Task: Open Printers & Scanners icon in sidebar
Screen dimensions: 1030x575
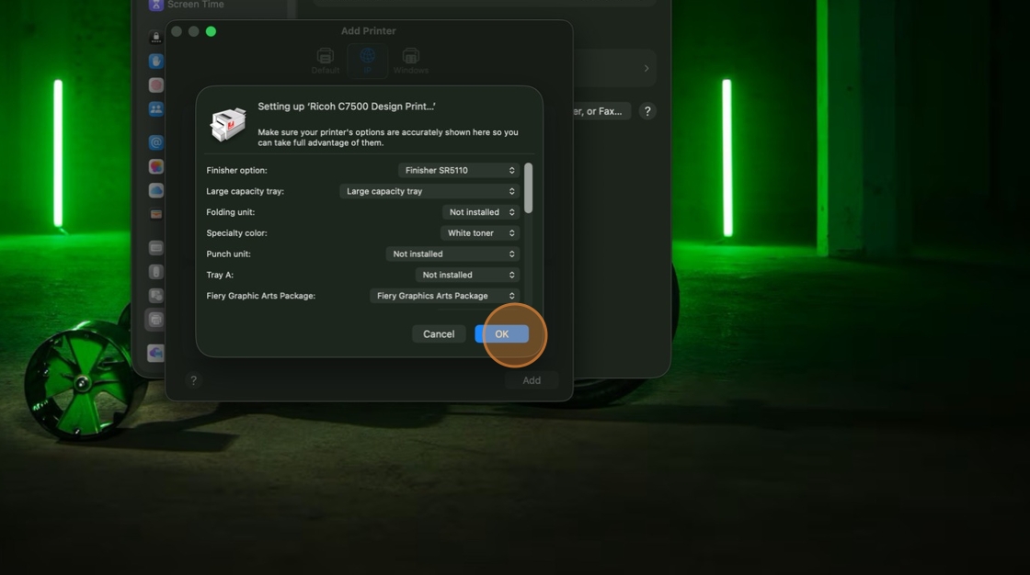Action: (155, 320)
